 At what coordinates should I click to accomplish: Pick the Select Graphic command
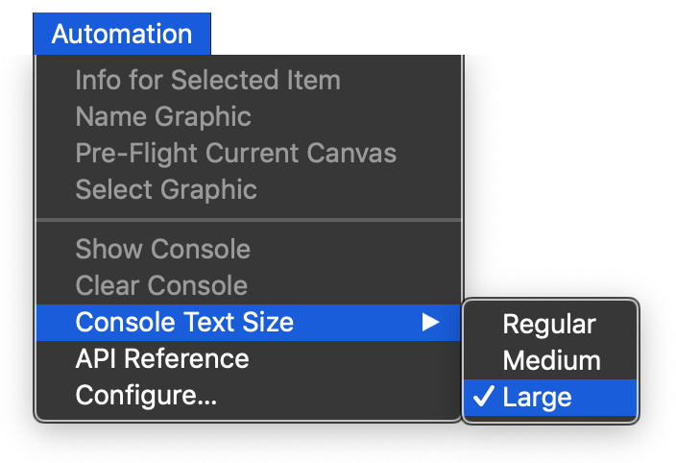pyautogui.click(x=166, y=189)
